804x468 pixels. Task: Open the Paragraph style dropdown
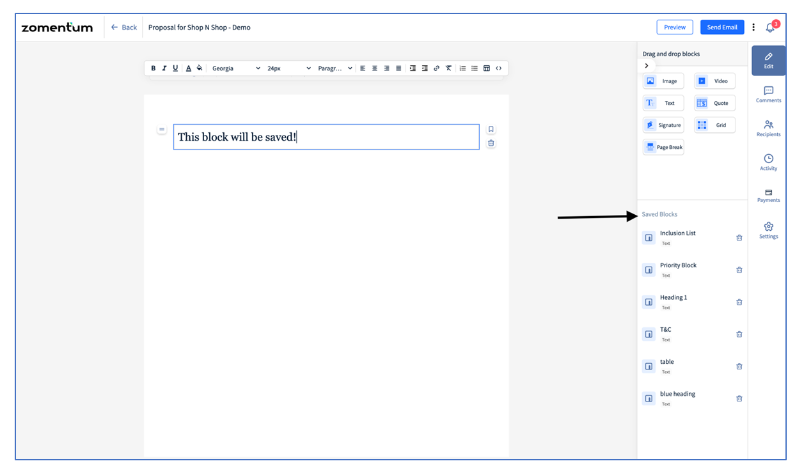click(335, 68)
